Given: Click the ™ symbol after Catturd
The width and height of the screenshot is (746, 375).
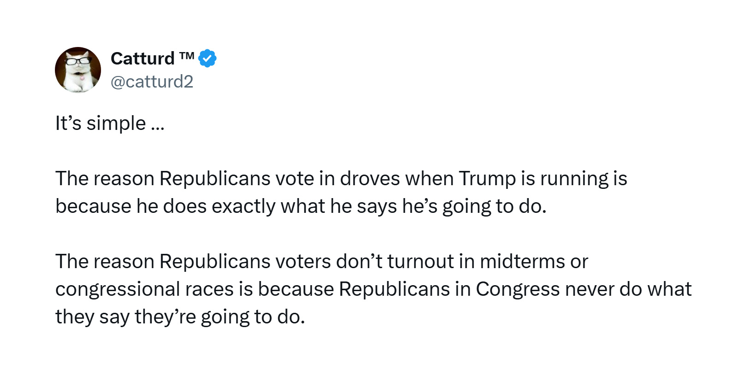Looking at the screenshot, I should pyautogui.click(x=187, y=56).
